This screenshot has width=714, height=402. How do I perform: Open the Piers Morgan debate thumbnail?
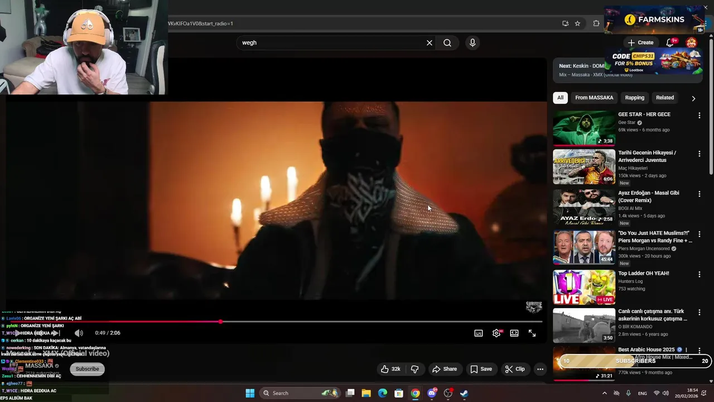(x=584, y=247)
